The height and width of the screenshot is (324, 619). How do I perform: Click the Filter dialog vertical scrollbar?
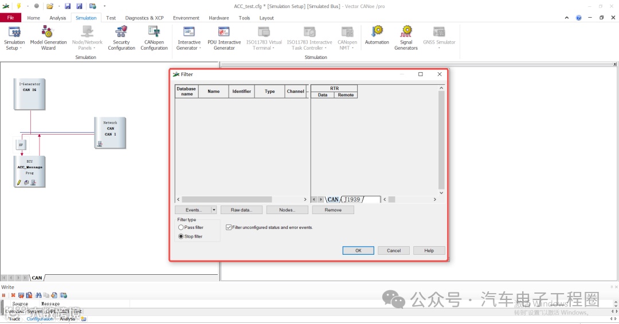click(x=441, y=140)
